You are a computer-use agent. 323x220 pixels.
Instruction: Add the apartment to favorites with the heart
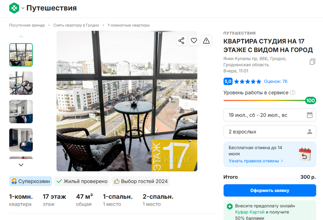[194, 40]
